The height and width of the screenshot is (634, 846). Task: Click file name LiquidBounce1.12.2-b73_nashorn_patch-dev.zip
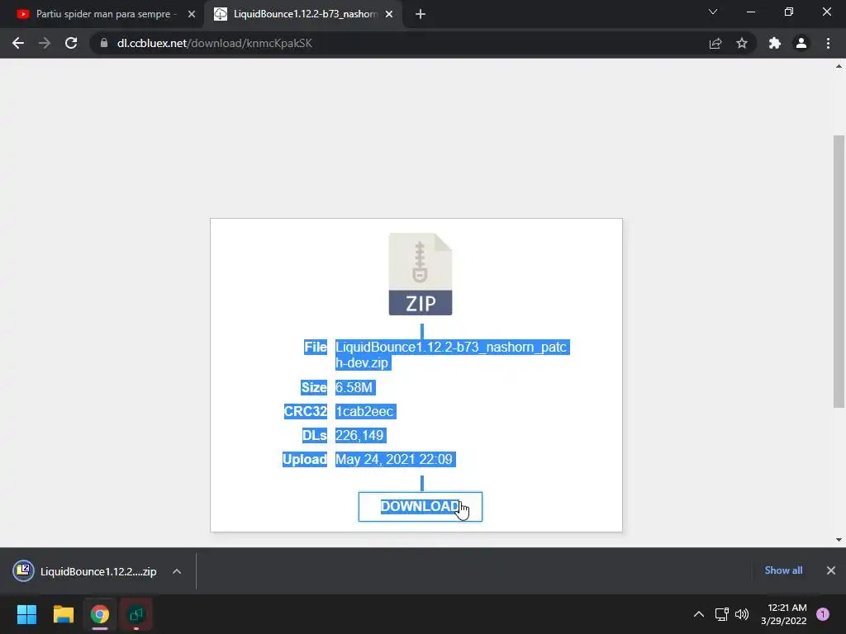tap(452, 355)
